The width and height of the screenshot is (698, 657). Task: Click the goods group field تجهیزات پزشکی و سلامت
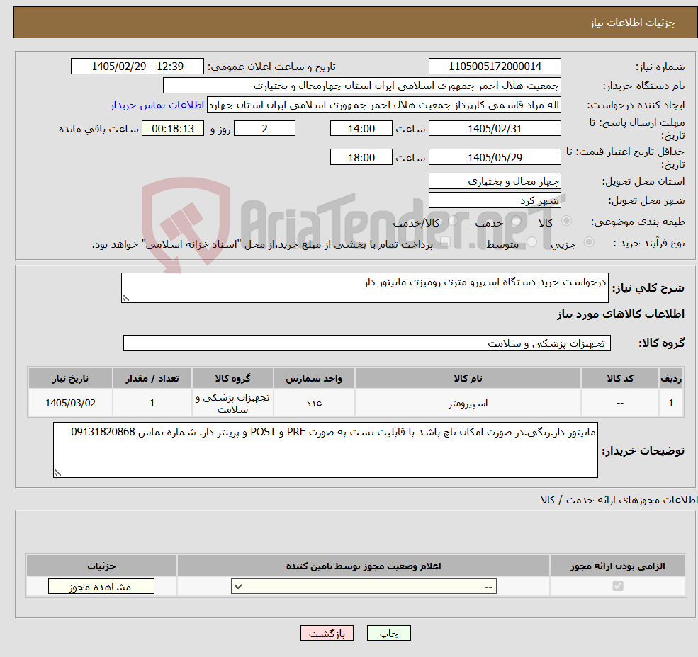pyautogui.click(x=367, y=343)
